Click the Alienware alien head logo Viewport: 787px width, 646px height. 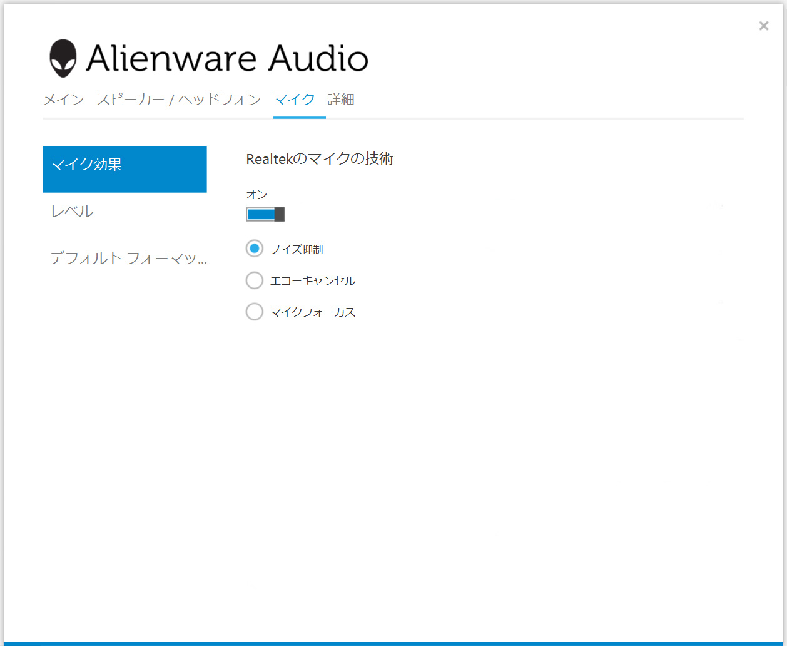pos(63,59)
